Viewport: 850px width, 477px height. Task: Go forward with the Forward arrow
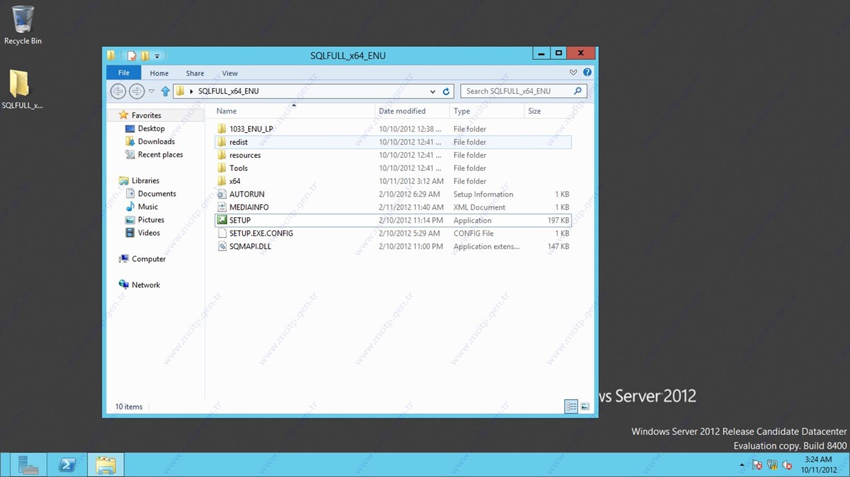[137, 91]
